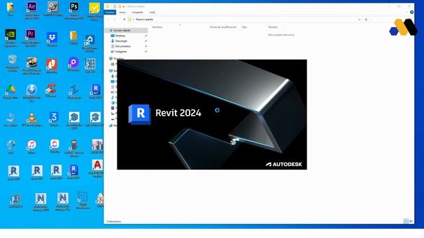Launch the Adobe Photoshop desktop shortcut

coord(74,7)
